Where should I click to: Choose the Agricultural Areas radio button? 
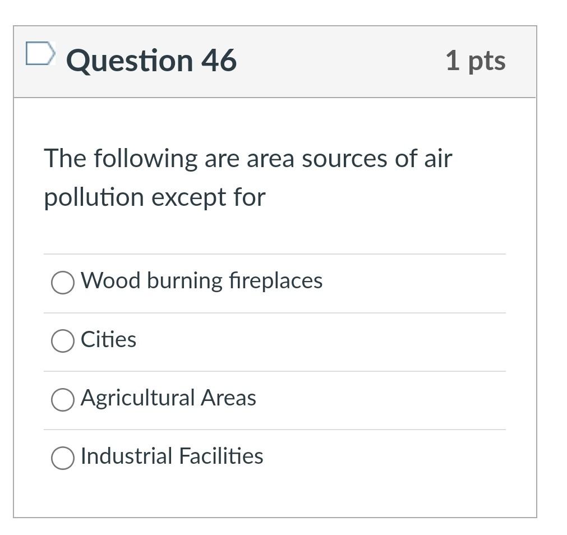pos(63,399)
